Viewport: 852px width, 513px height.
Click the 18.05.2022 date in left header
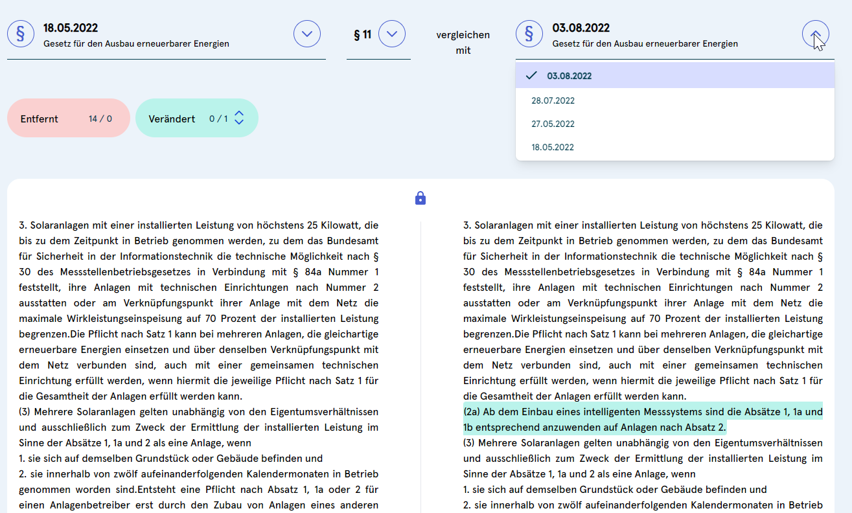tap(71, 28)
